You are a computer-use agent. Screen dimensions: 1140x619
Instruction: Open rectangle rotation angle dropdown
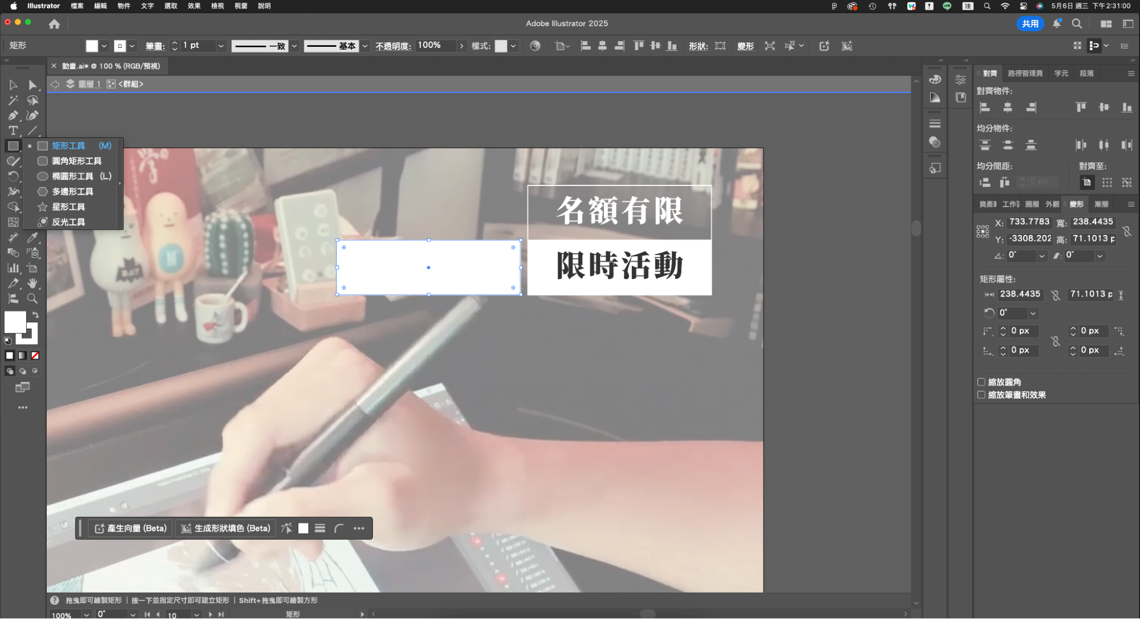tap(1033, 313)
